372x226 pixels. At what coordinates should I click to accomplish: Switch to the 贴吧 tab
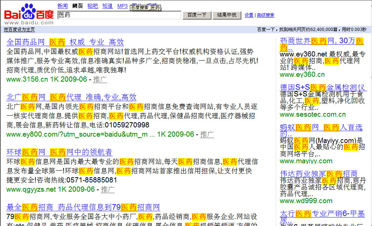(93, 6)
